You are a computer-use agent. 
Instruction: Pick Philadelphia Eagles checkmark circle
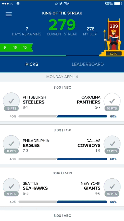pos(11,144)
